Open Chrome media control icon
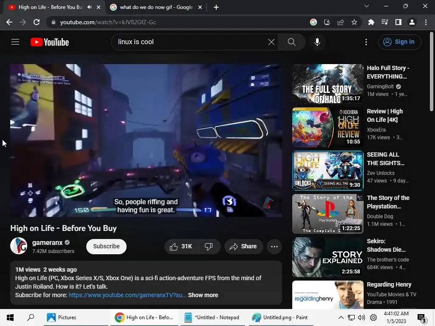 tap(384, 22)
